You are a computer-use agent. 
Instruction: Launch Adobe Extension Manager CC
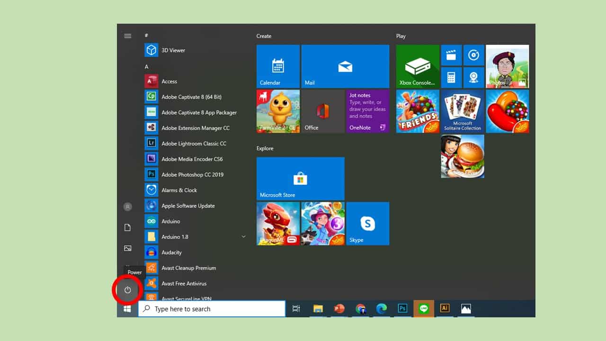pos(196,128)
